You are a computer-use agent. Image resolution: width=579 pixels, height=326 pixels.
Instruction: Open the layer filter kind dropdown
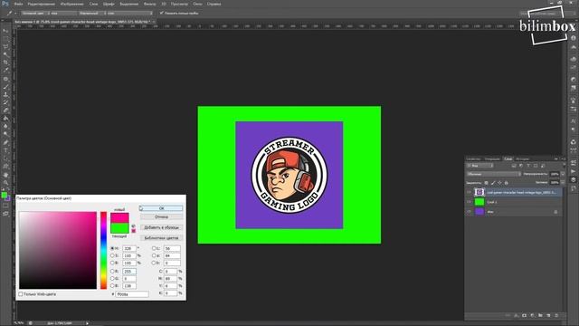click(480, 166)
